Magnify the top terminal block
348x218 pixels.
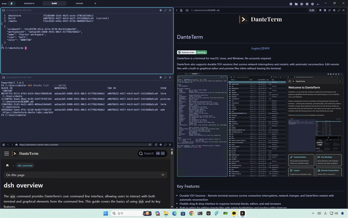pyautogui.click(x=165, y=10)
